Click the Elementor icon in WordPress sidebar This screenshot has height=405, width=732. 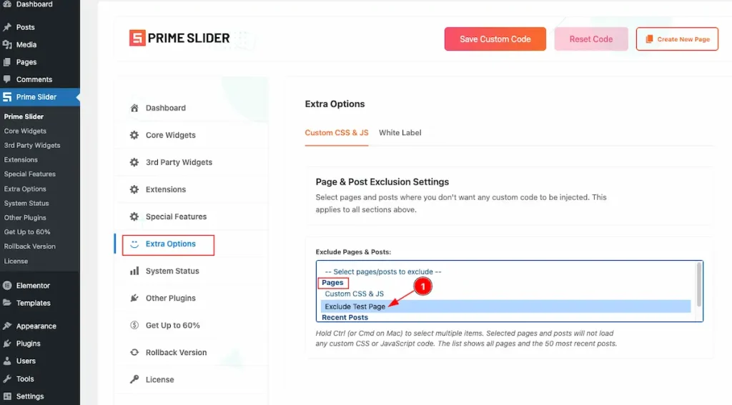click(7, 286)
